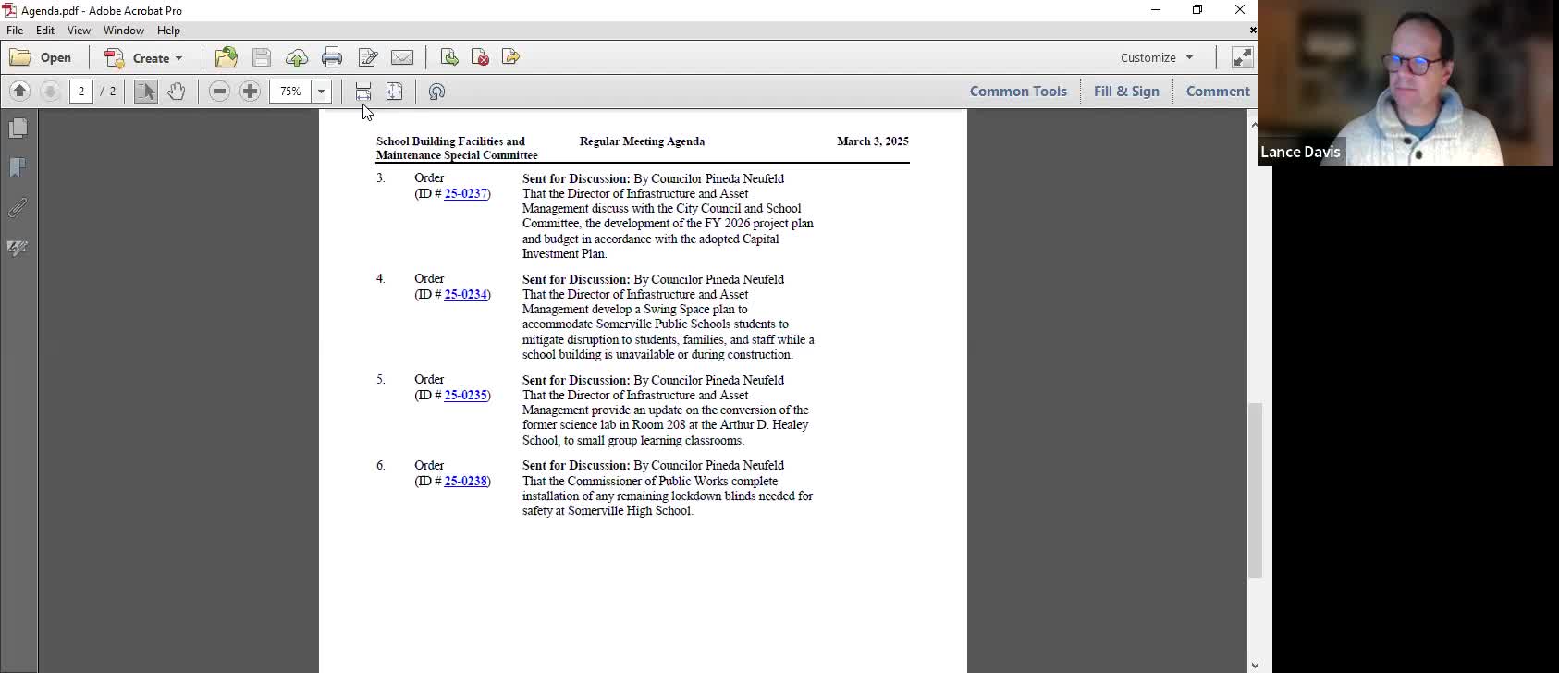Click the vertical scrollbar thumb
This screenshot has height=673, width=1559.
pos(1254,490)
